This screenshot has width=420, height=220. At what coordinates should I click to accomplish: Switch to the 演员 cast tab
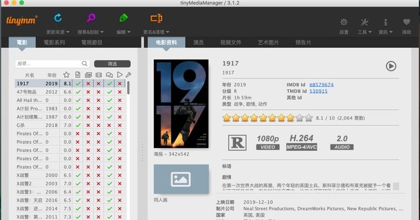198,42
